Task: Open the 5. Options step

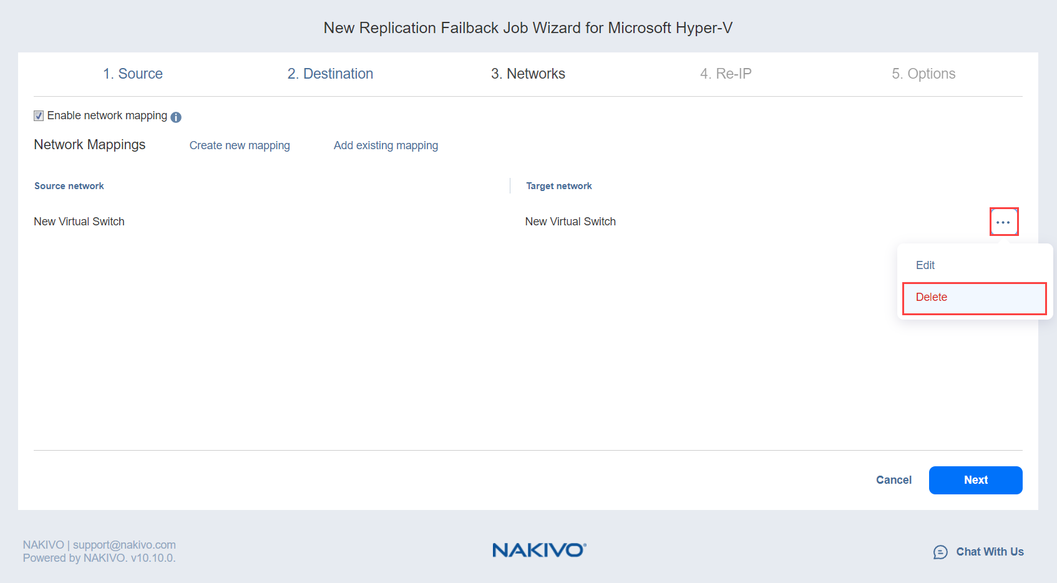Action: pyautogui.click(x=923, y=74)
